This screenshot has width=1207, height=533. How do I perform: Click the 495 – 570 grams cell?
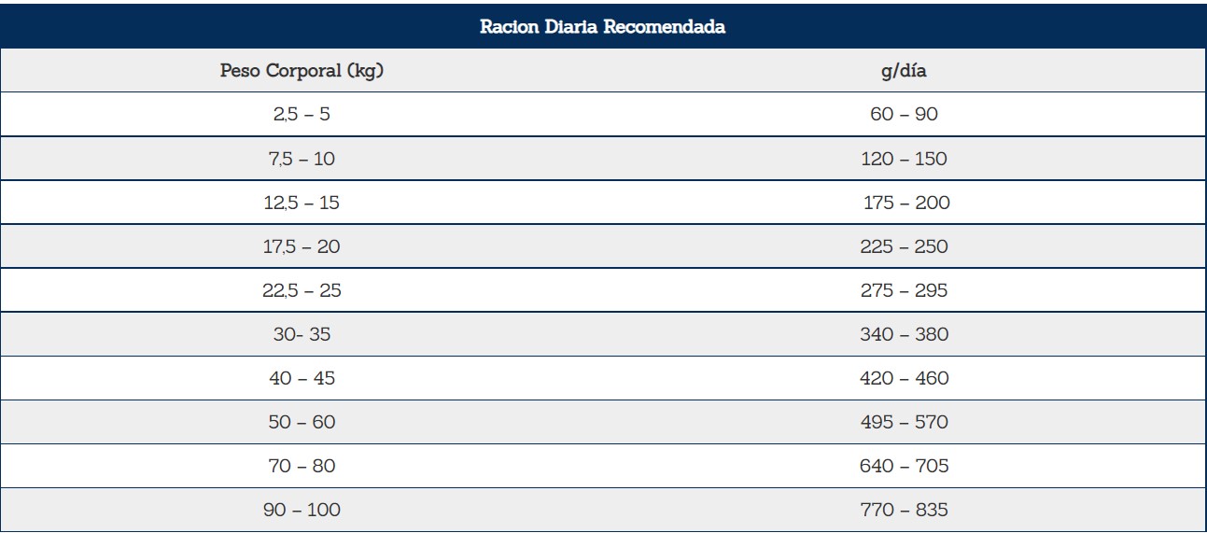point(904,422)
